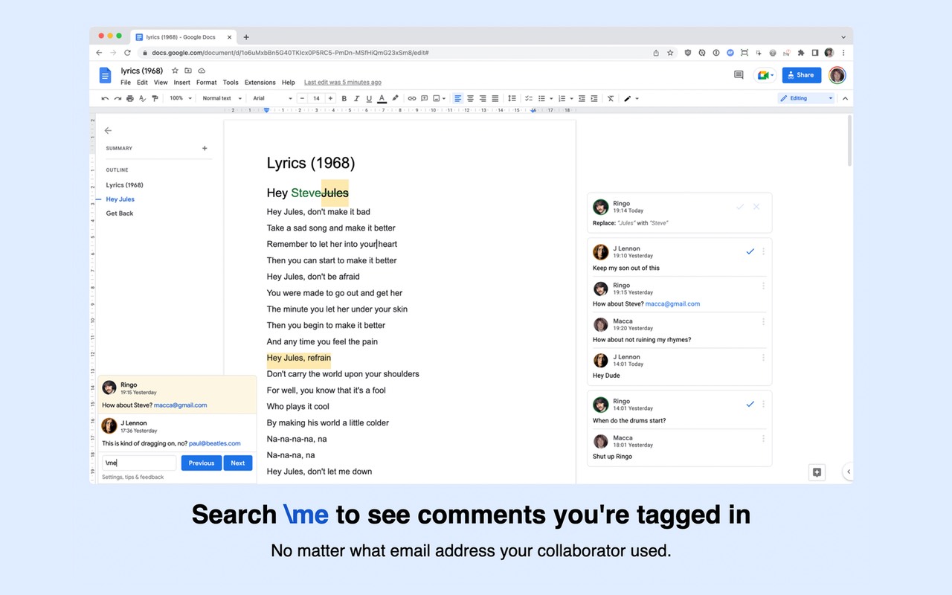Open the Normal text styles dropdown
Screen dimensions: 952x595
[x=222, y=98]
